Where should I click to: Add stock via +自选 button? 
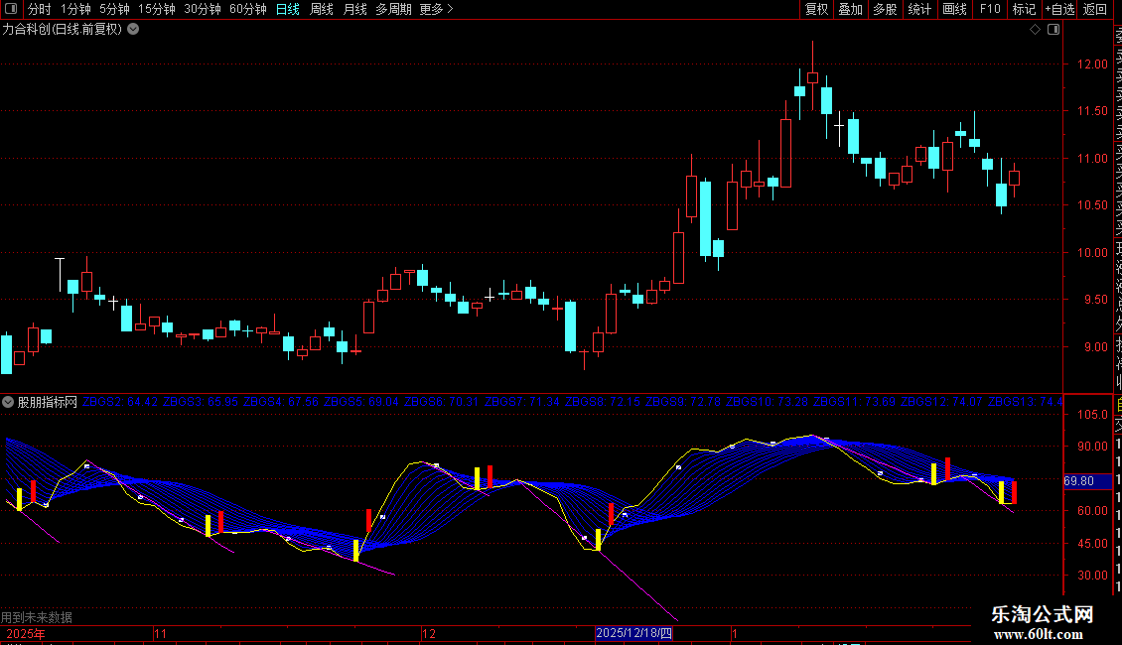click(1059, 9)
